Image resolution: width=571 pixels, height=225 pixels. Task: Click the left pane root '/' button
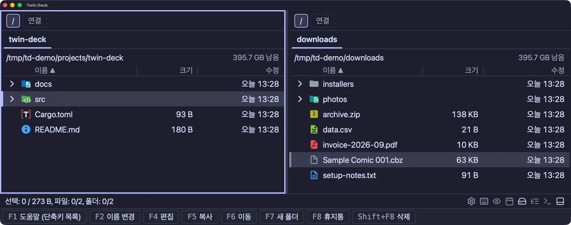click(13, 21)
